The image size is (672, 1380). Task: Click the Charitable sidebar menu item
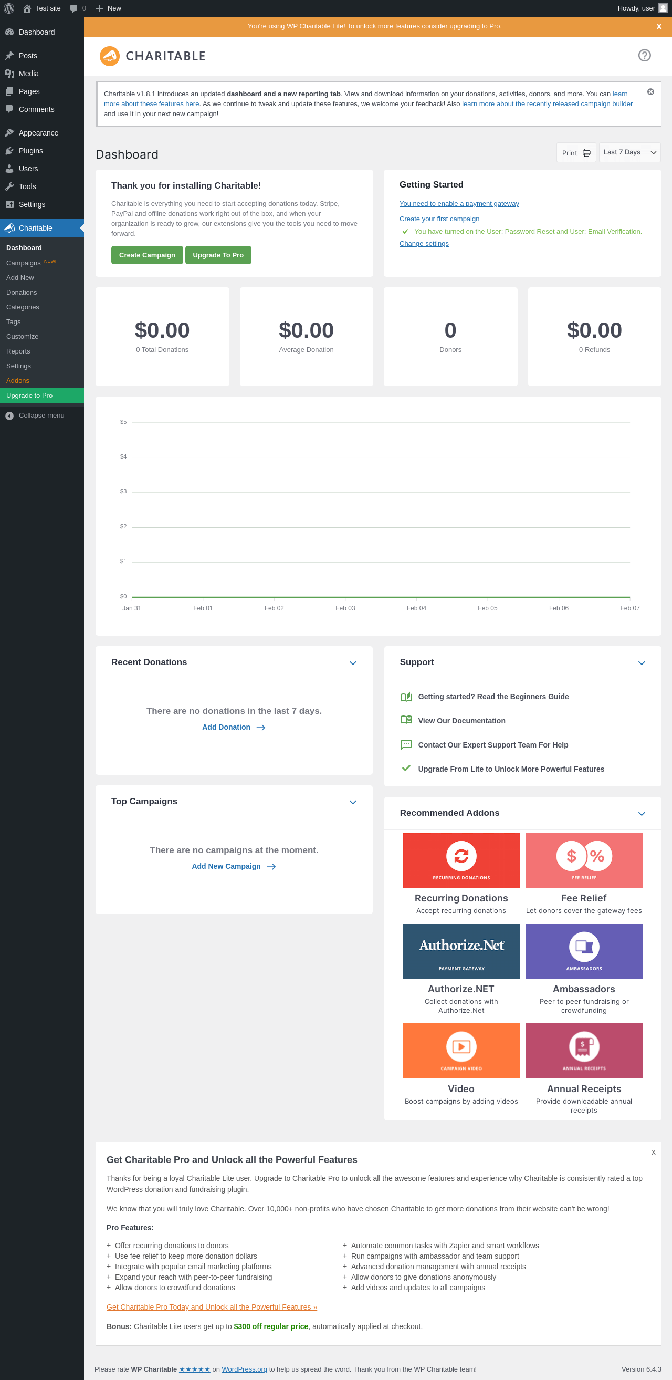pyautogui.click(x=42, y=227)
